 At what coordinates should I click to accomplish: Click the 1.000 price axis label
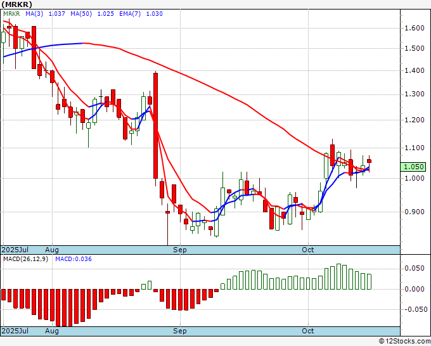pyautogui.click(x=415, y=178)
